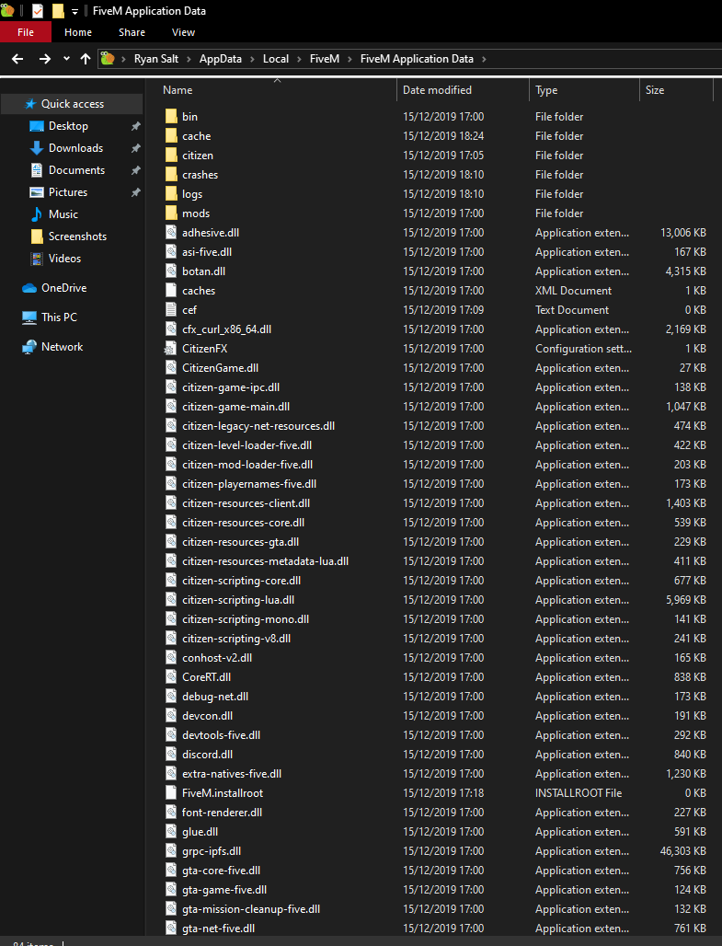The image size is (722, 946).
Task: Click the Forward navigation arrow
Action: click(x=45, y=59)
